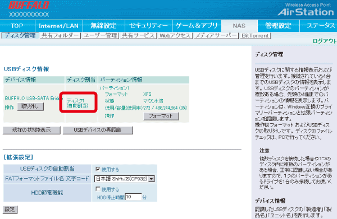The width and height of the screenshot is (337, 219).
Task: Go to the セキュリティー tab
Action: point(148,26)
